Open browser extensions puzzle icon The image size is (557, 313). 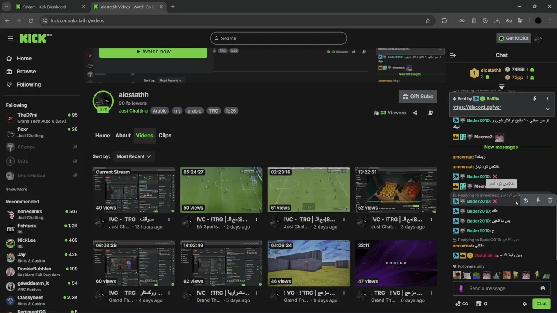[444, 20]
